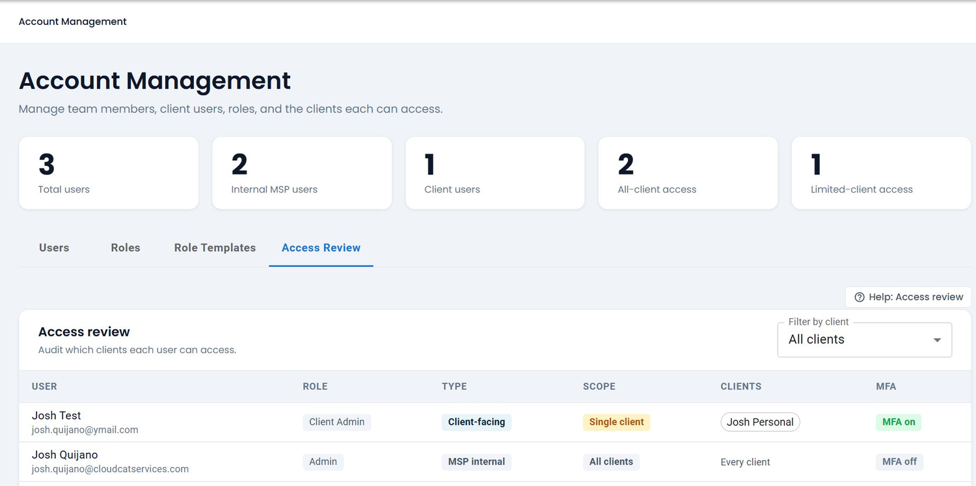Click the Client Admin role badge
Viewport: 976px width, 486px height.
(x=337, y=422)
